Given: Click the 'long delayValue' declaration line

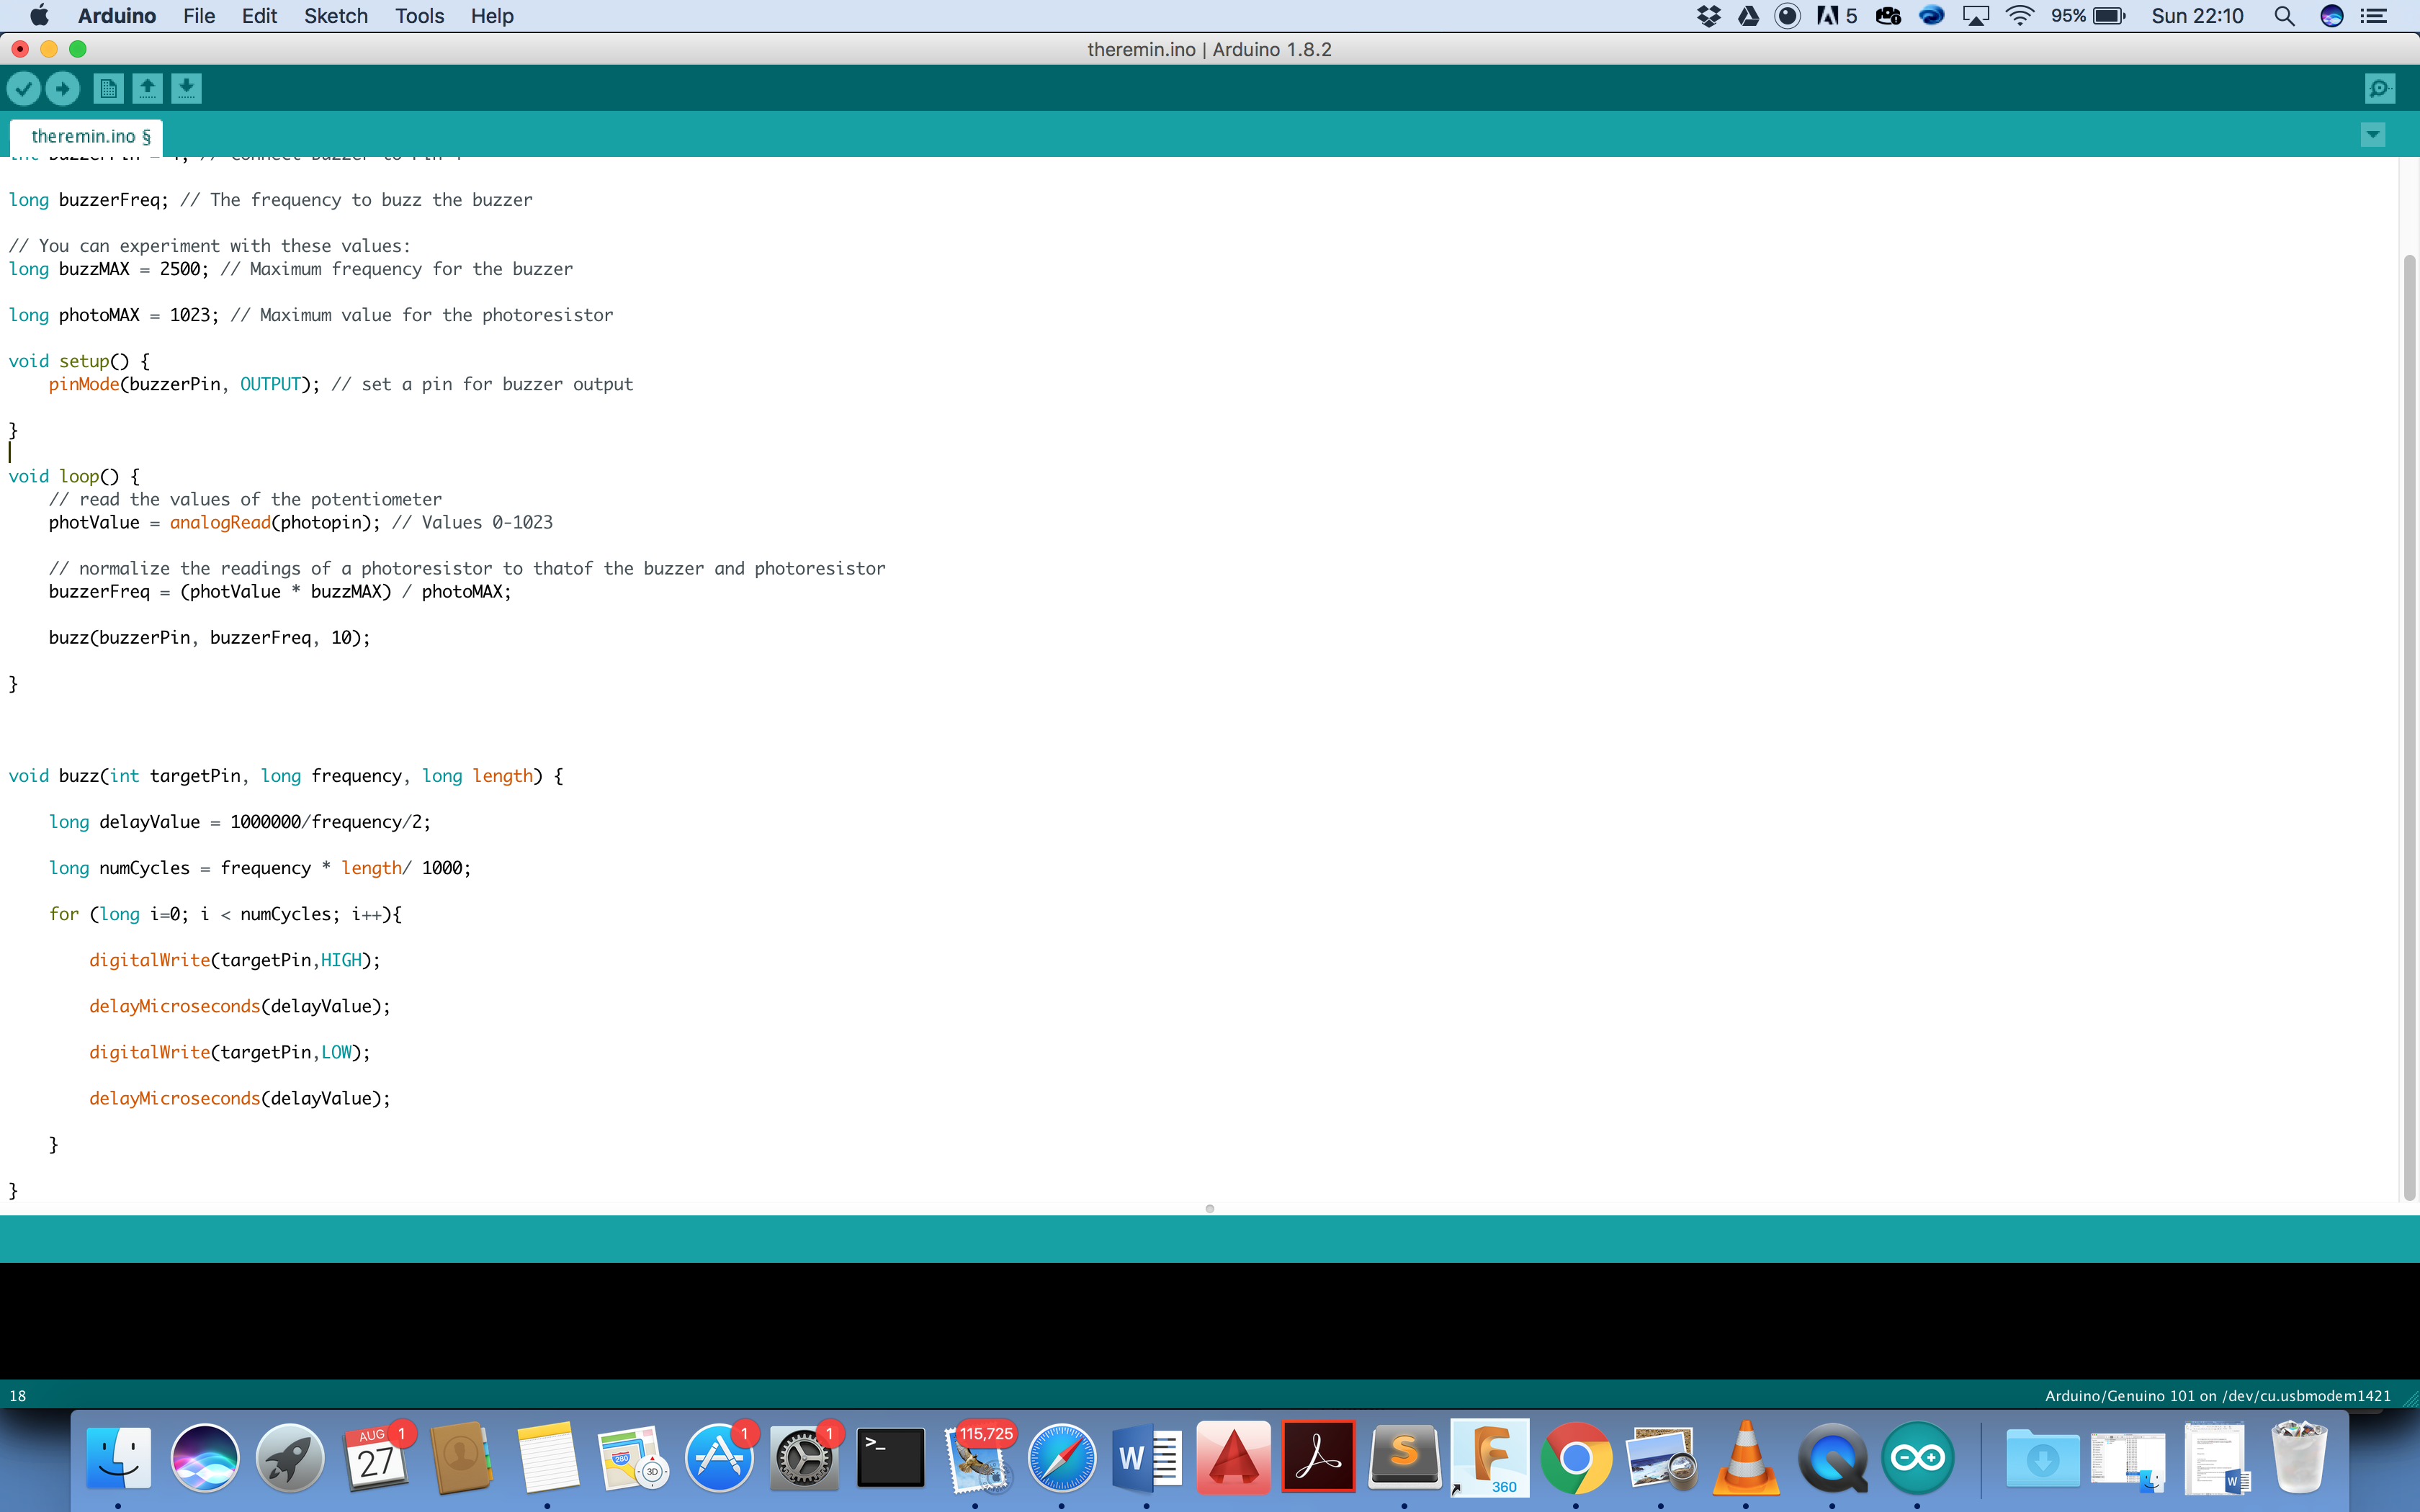Looking at the screenshot, I should 240,822.
